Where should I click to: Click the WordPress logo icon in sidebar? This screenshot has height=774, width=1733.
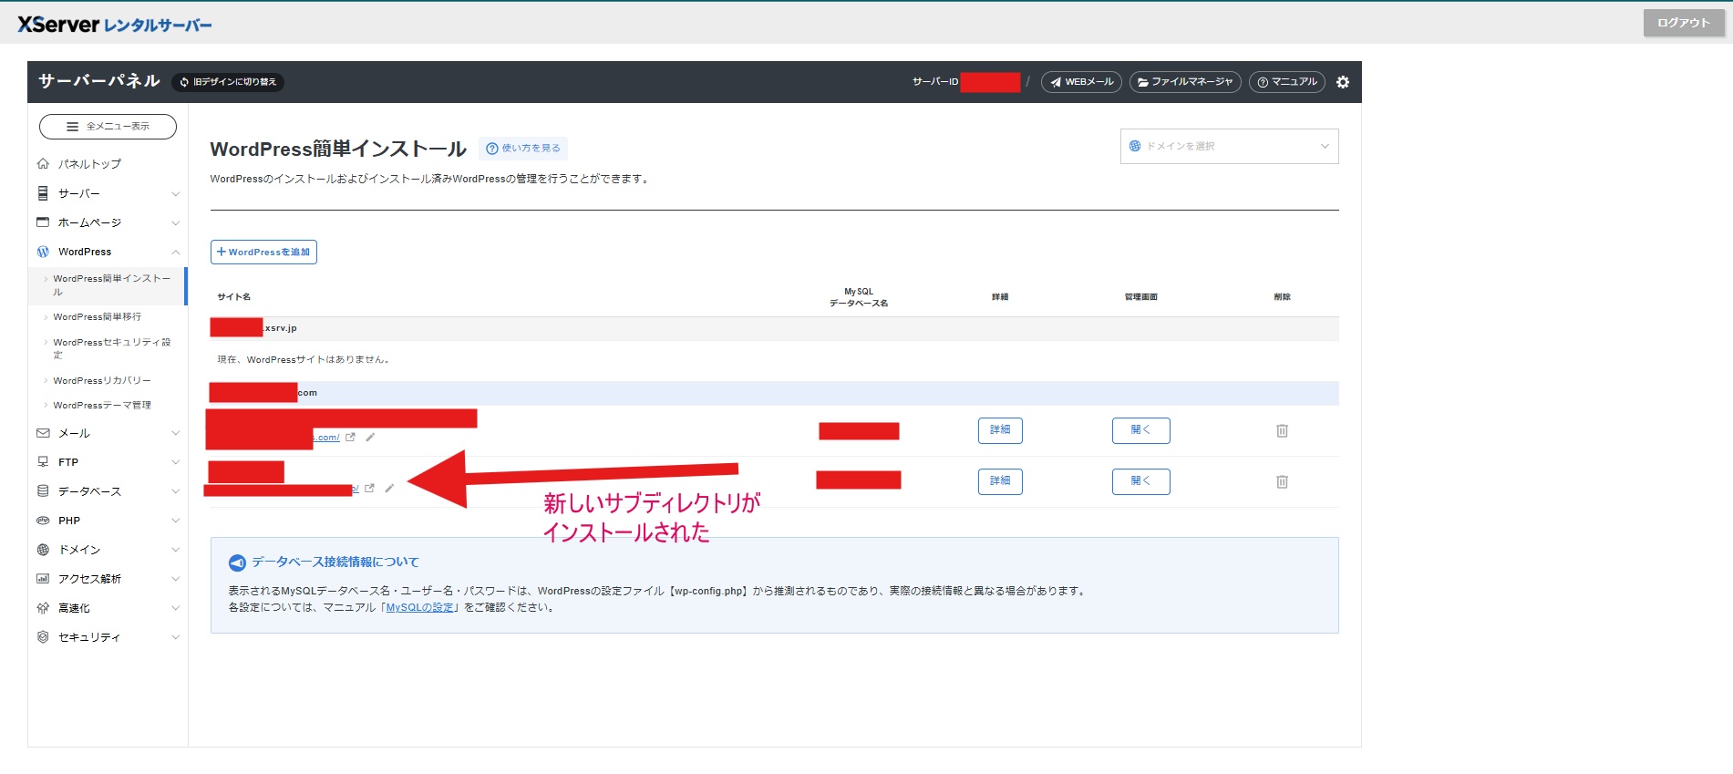[x=43, y=252]
